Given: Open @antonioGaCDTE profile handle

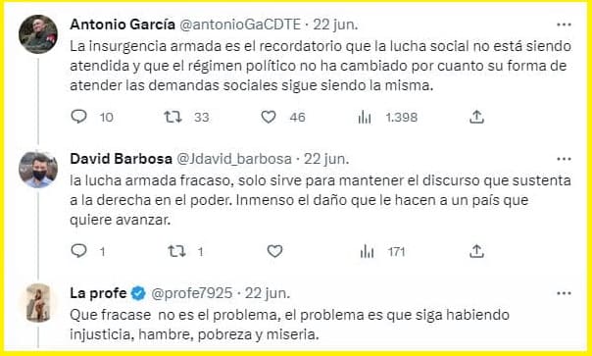Looking at the screenshot, I should (240, 25).
